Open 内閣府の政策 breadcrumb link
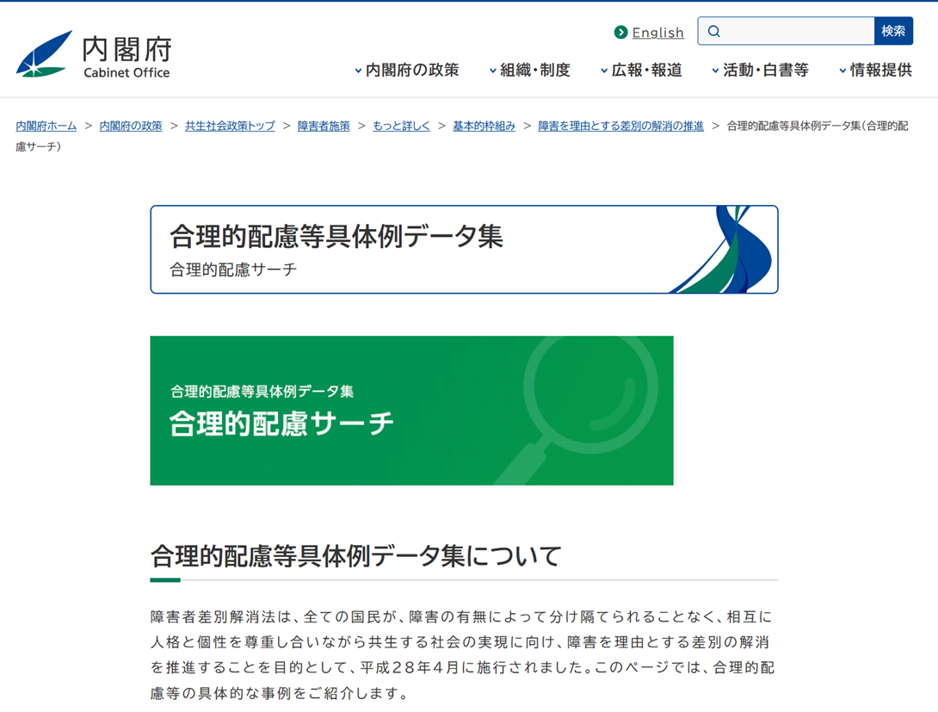 point(131,126)
